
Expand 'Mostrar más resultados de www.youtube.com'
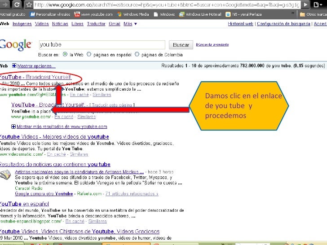62,127
